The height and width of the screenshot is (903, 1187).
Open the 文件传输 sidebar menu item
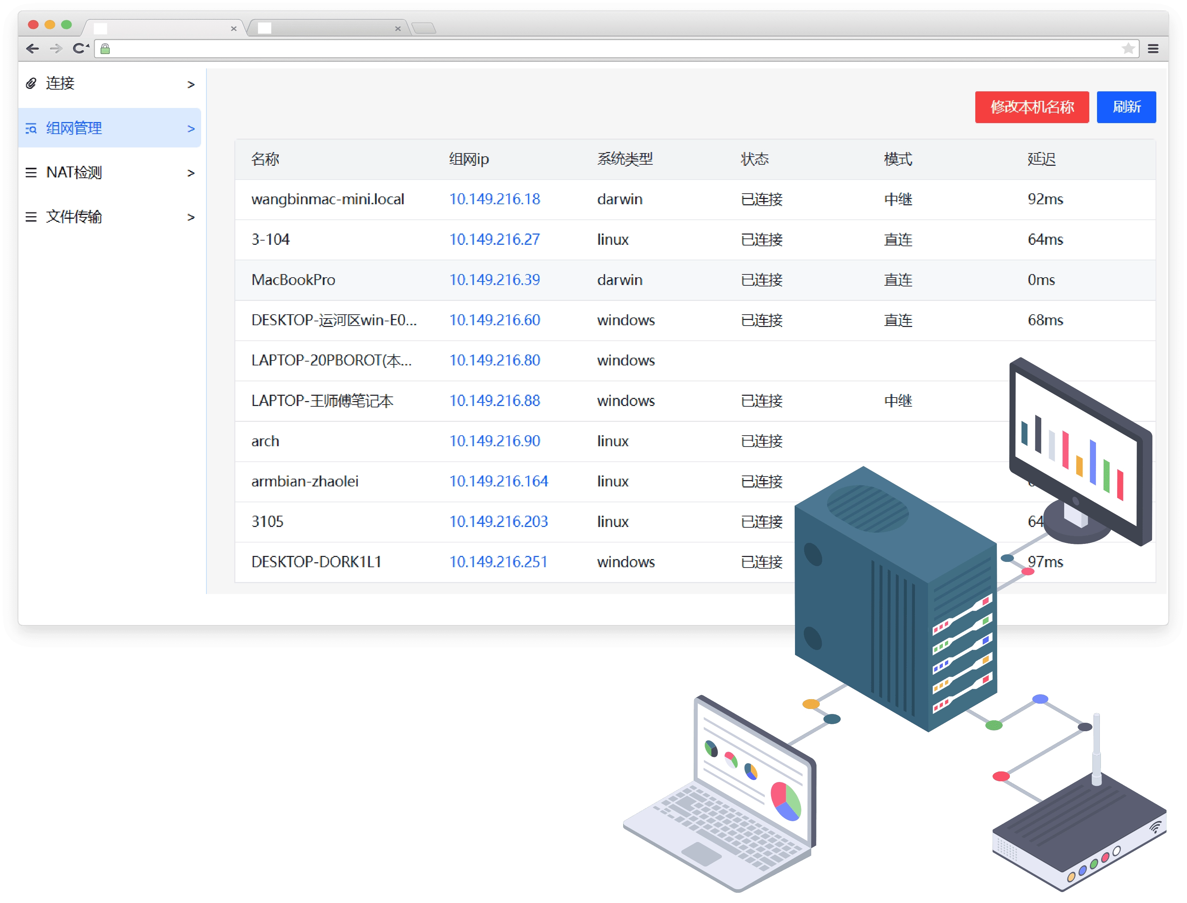(x=74, y=217)
